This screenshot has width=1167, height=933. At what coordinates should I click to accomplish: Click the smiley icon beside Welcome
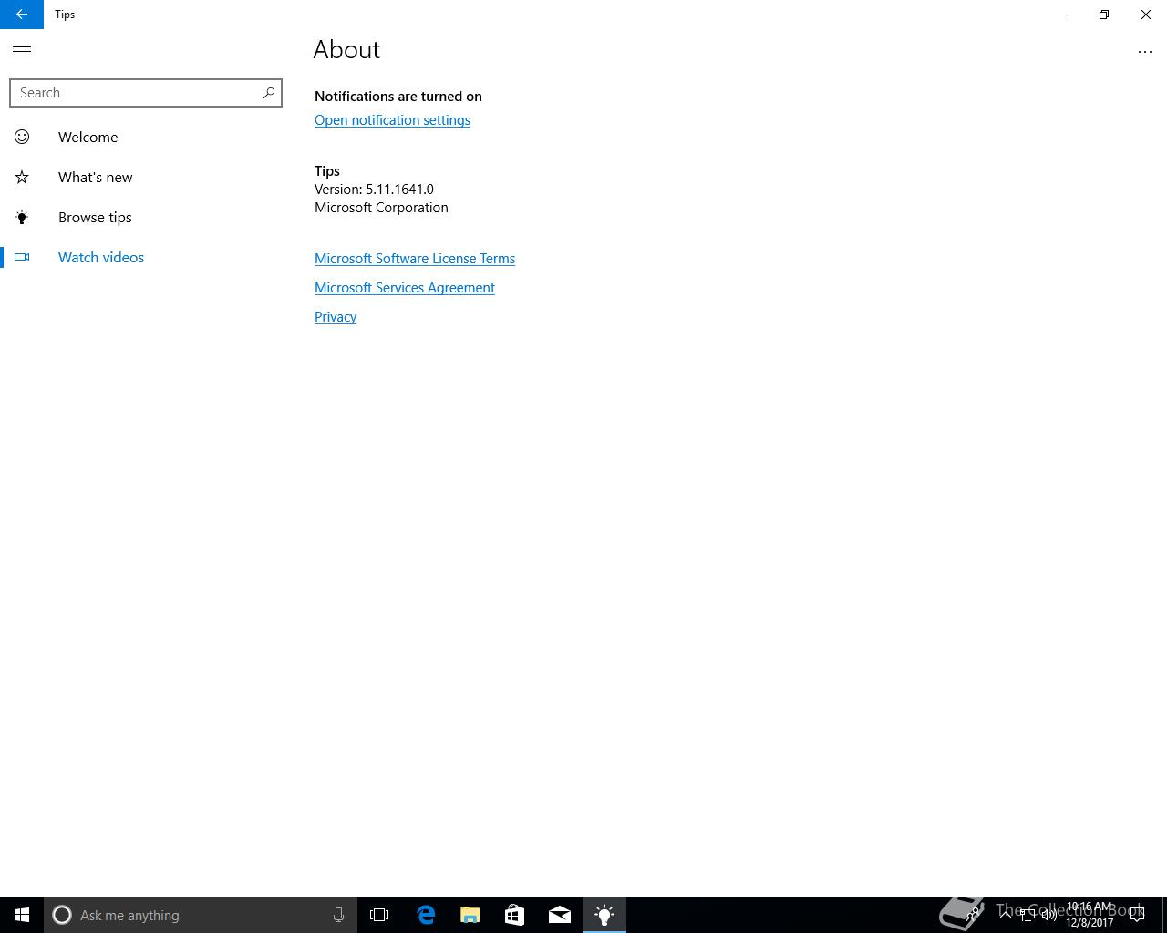[x=22, y=137]
